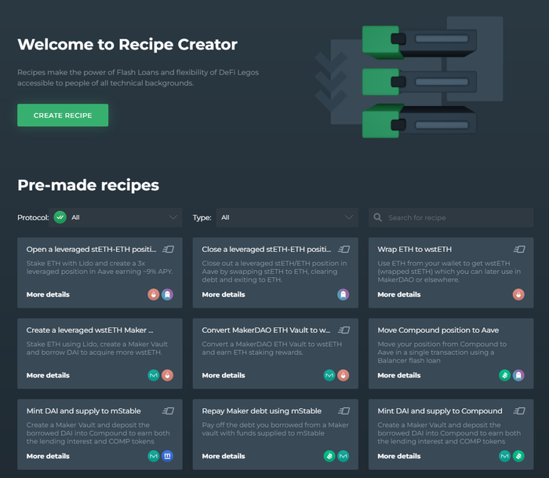
Task: Click flash icon on Mint DAI and supply to mStable
Action: (168, 410)
